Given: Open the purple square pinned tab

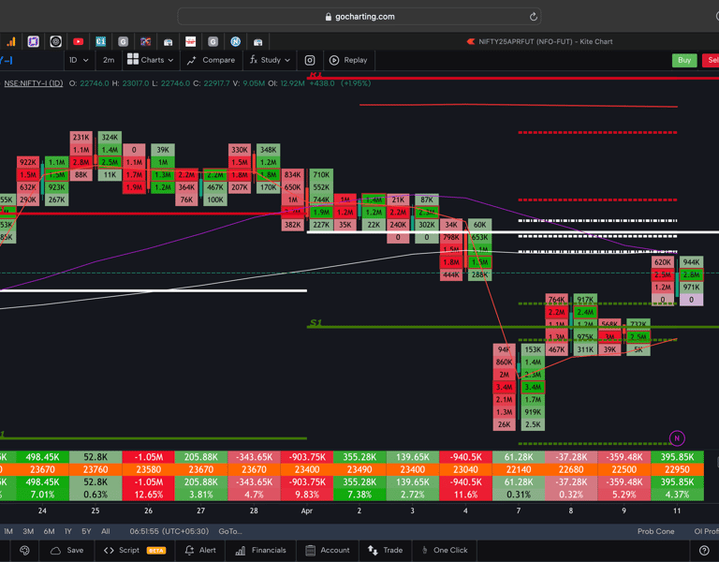Looking at the screenshot, I should point(33,42).
